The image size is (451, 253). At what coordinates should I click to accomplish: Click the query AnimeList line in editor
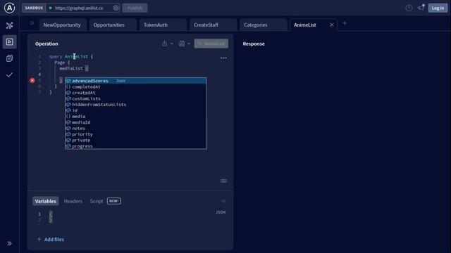70,56
